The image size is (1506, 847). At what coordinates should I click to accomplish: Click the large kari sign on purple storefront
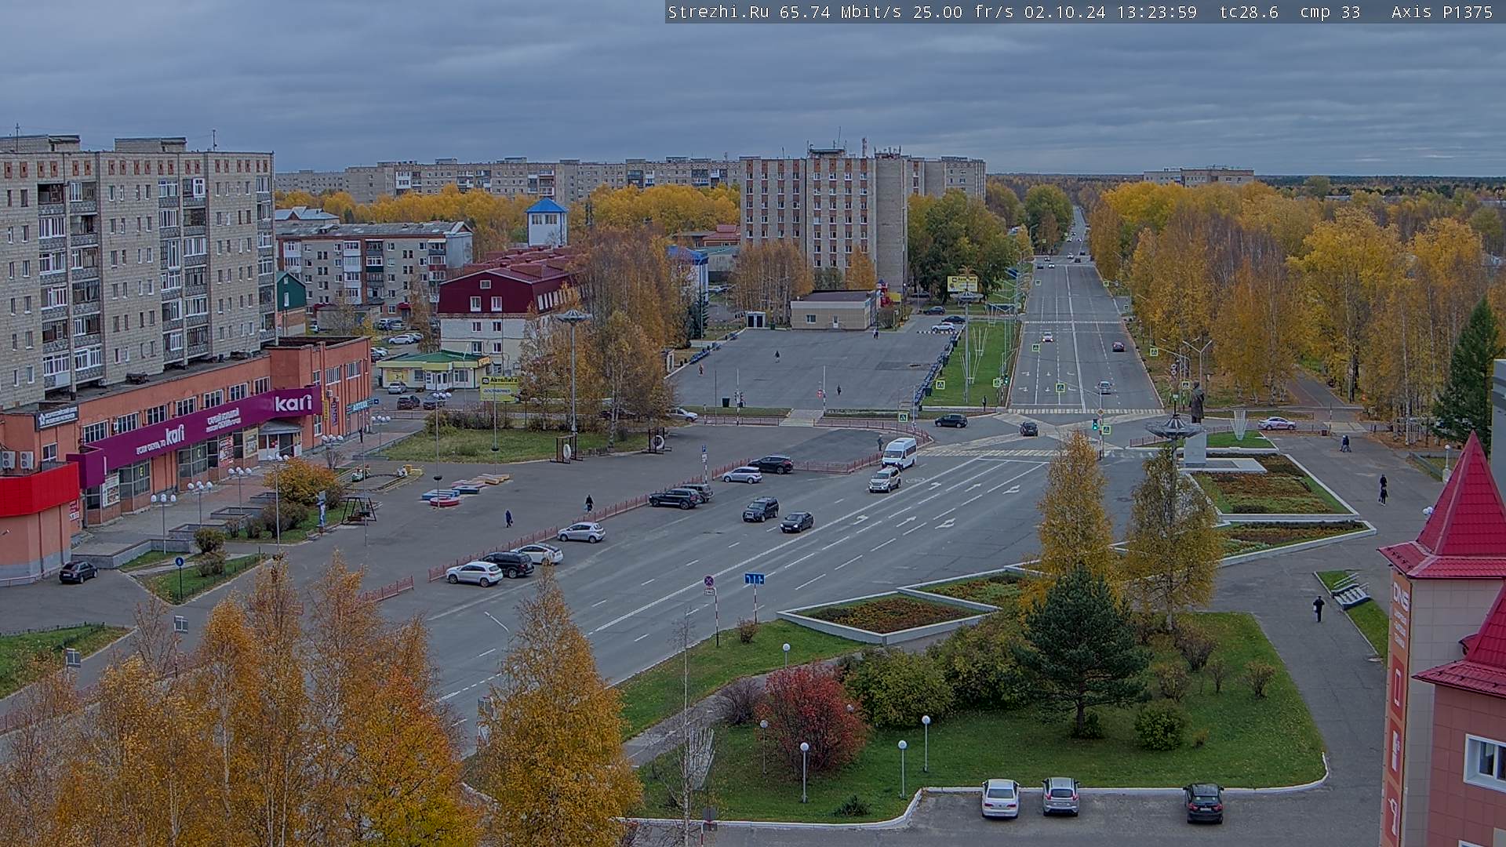coord(293,403)
